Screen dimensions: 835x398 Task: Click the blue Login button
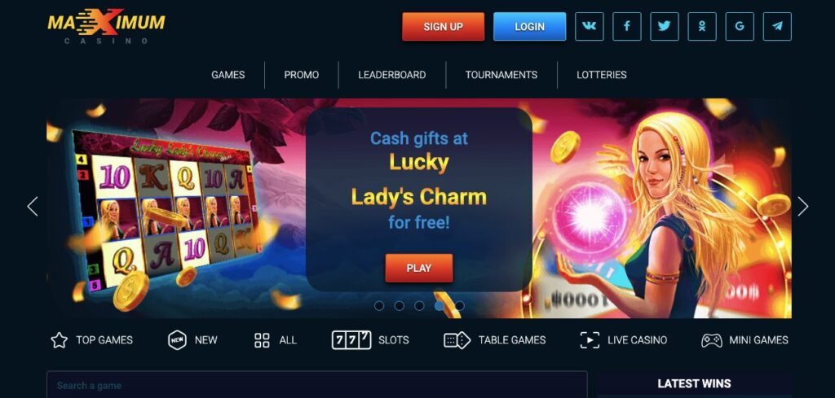coord(529,27)
